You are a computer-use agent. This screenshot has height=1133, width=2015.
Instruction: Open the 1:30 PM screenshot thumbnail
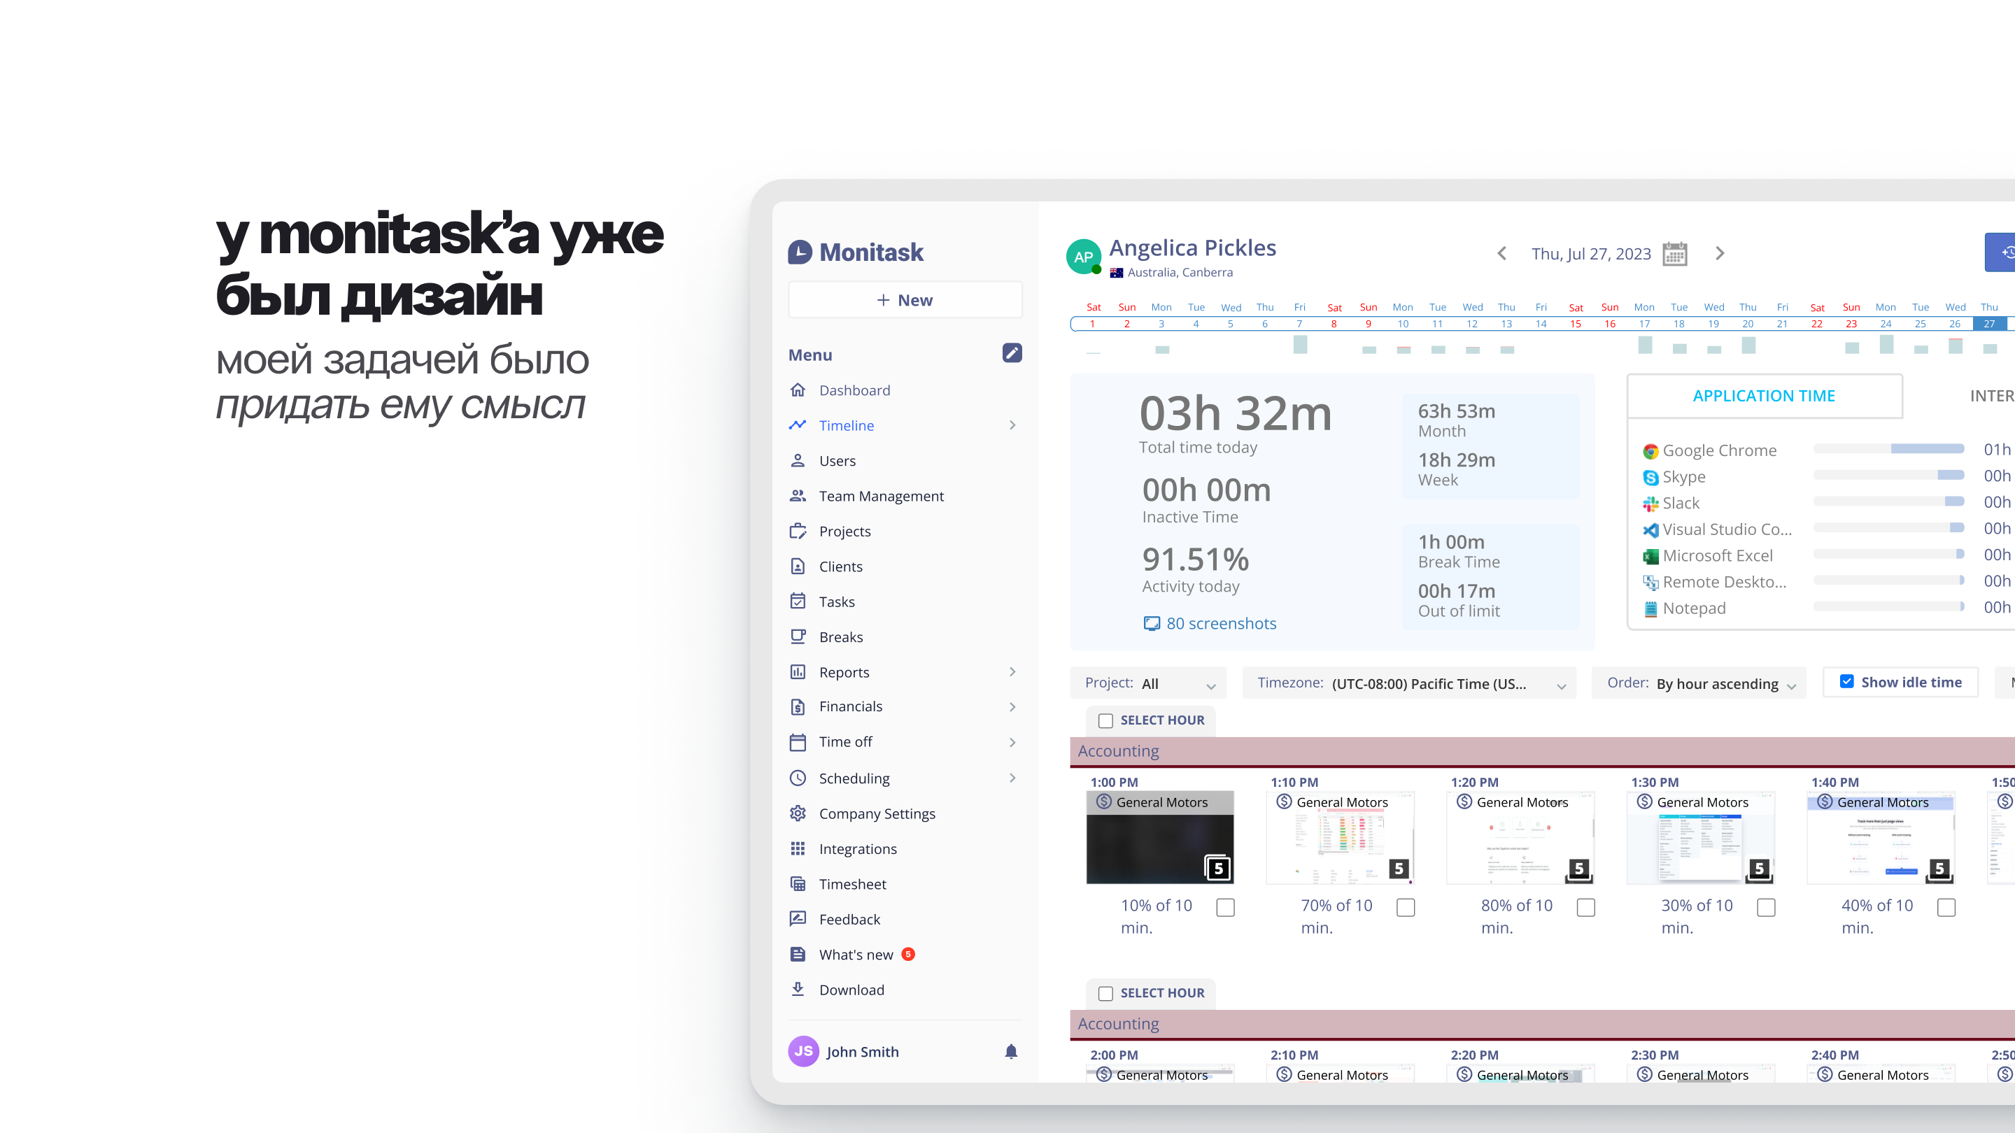1702,844
